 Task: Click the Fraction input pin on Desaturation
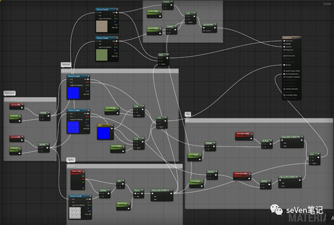(x=204, y=31)
